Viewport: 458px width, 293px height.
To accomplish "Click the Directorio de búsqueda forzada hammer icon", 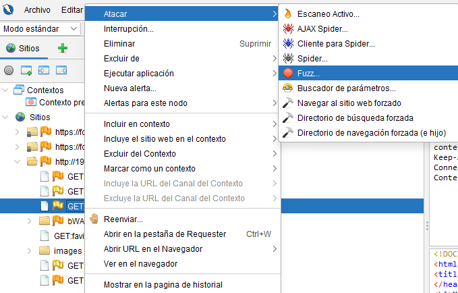I will click(288, 118).
